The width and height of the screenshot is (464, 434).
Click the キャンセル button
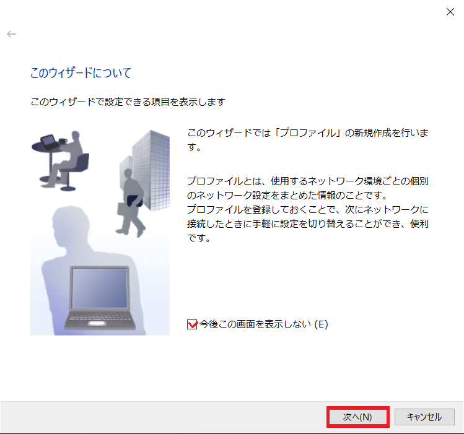(x=424, y=417)
